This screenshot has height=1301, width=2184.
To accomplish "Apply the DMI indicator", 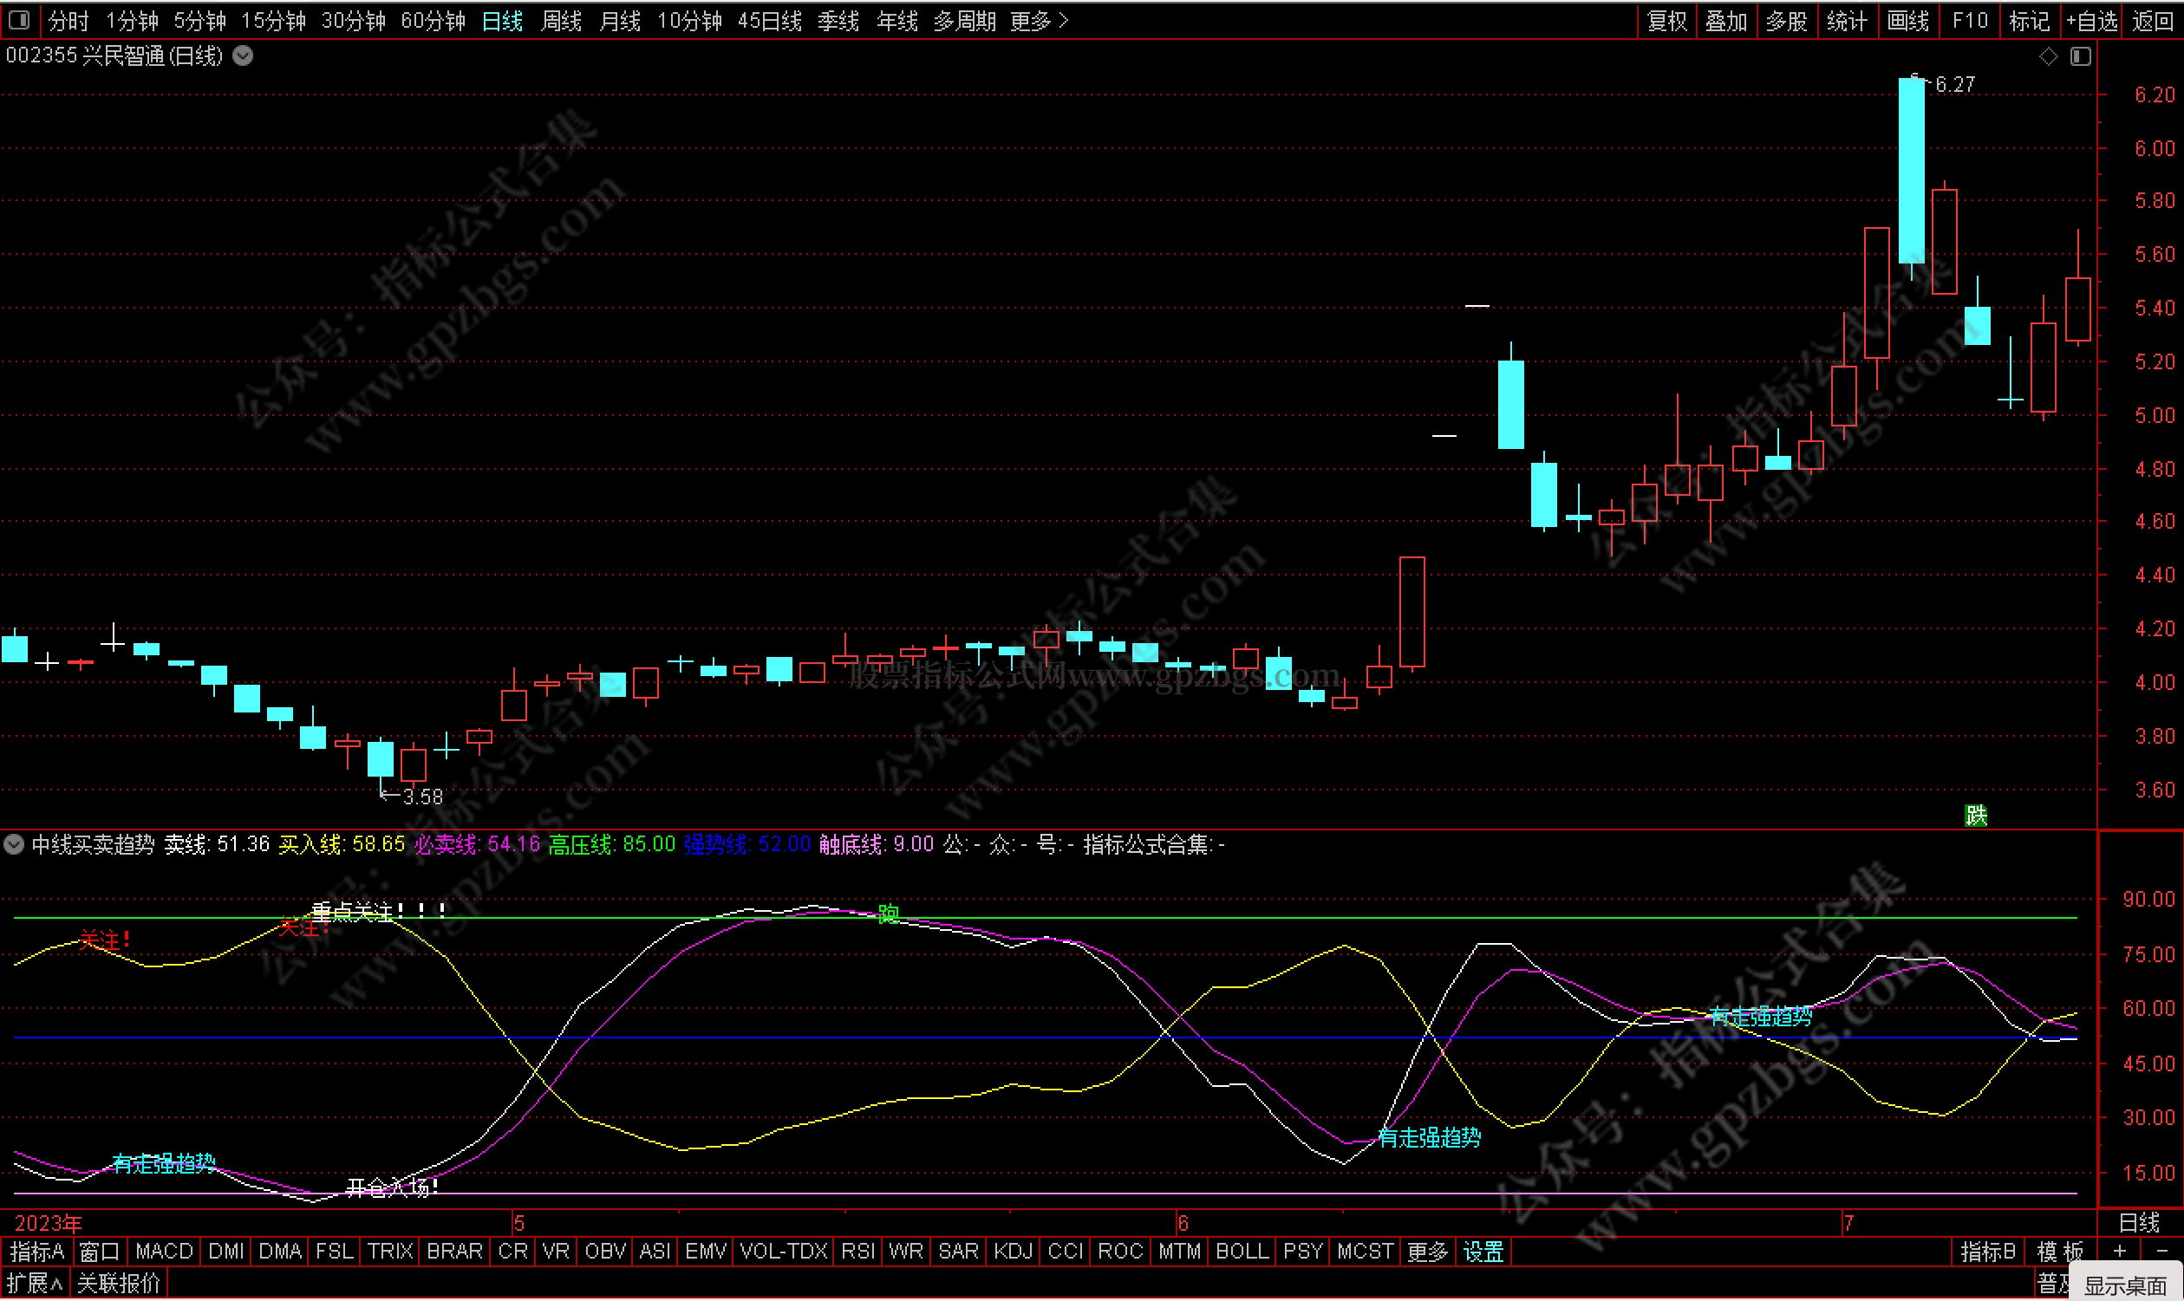I will click(226, 1252).
